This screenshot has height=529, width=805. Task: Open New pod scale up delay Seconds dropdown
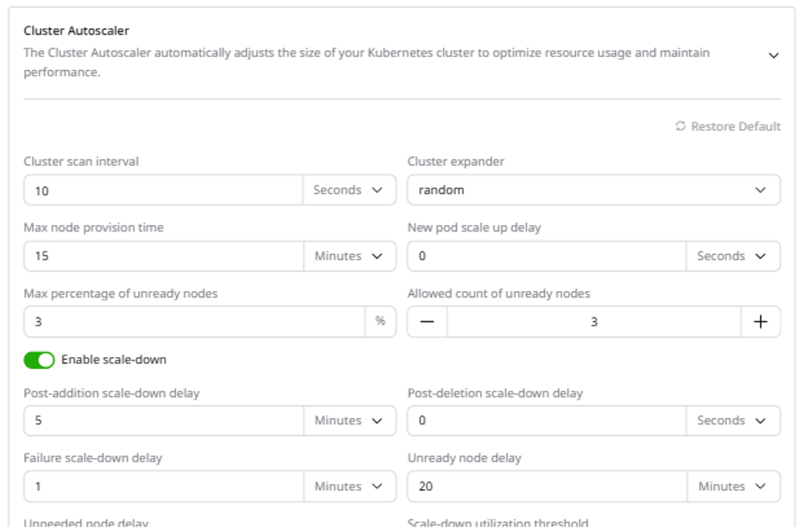[733, 256]
